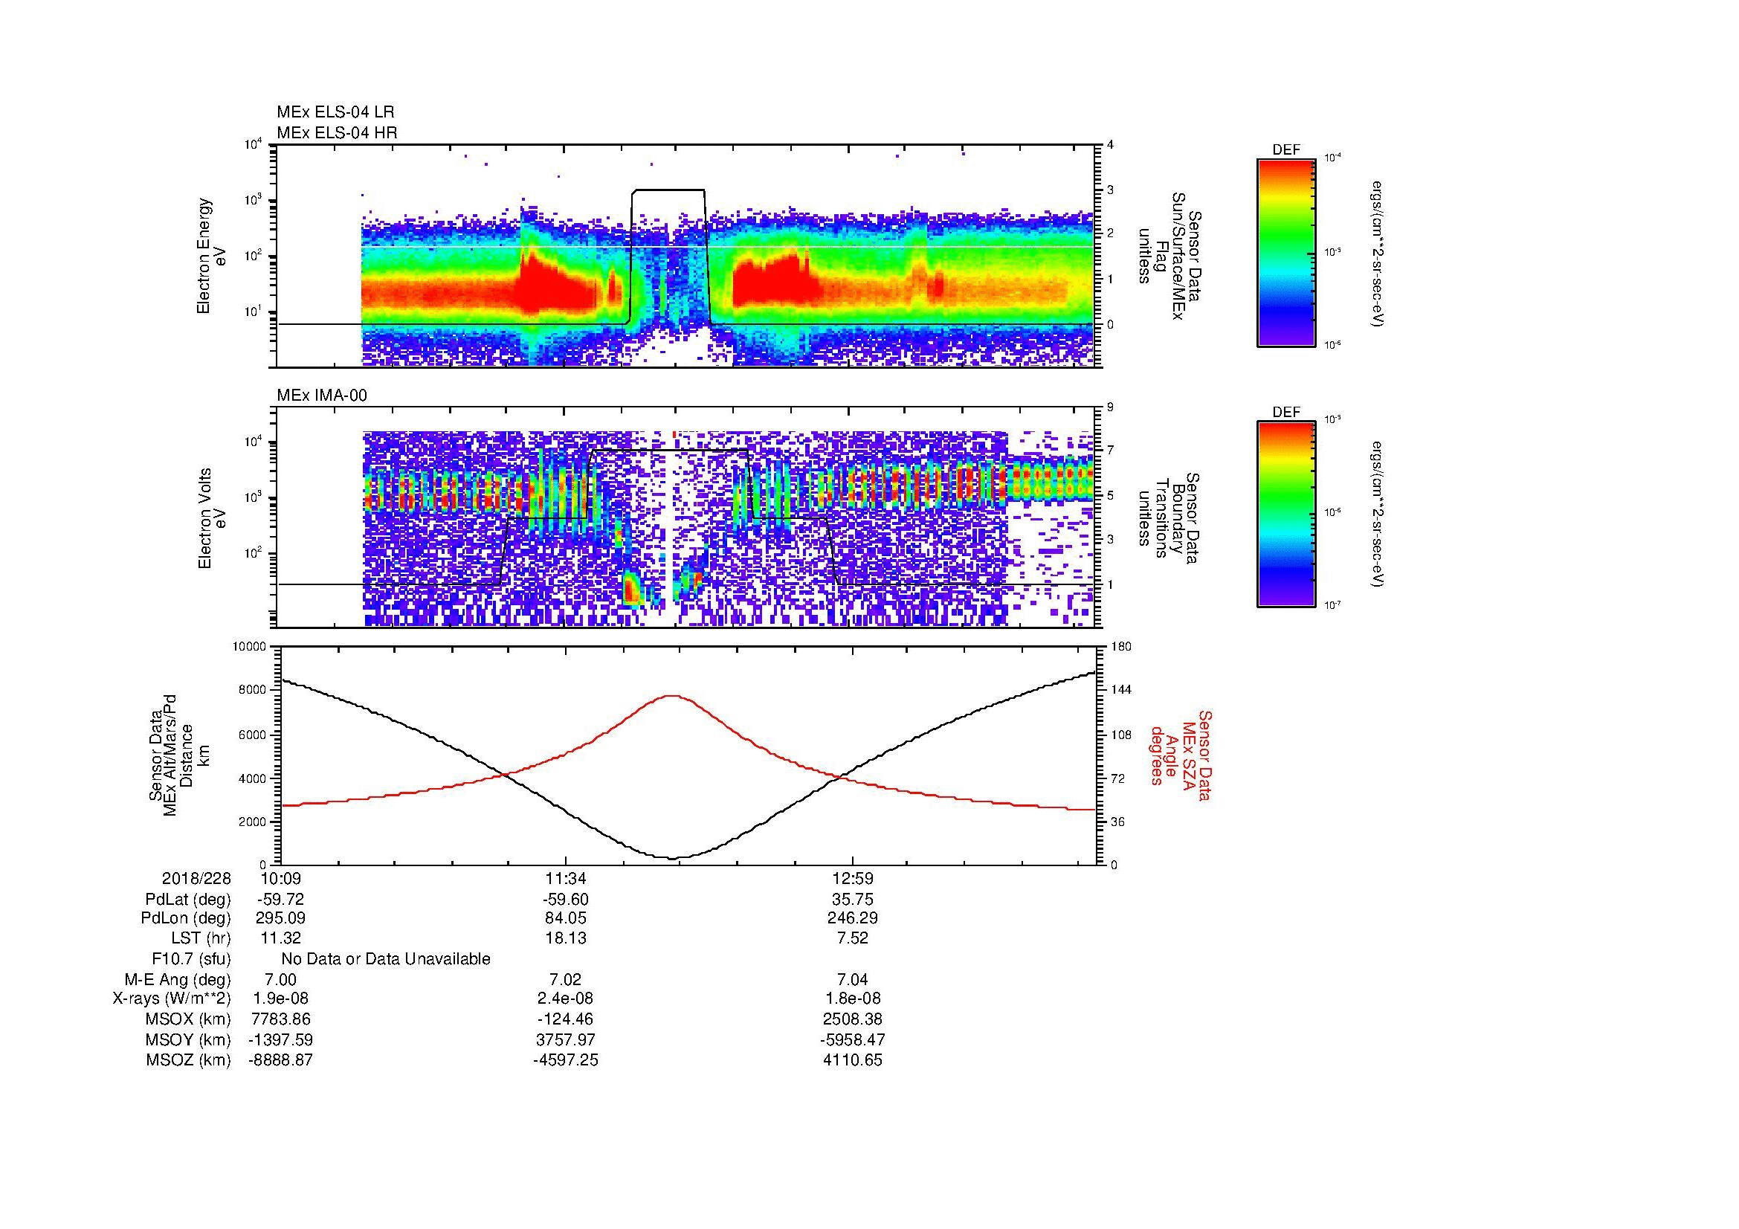Image resolution: width=1739 pixels, height=1229 pixels.
Task: Click the X-rays value '2.4e-08'
Action: 566,999
